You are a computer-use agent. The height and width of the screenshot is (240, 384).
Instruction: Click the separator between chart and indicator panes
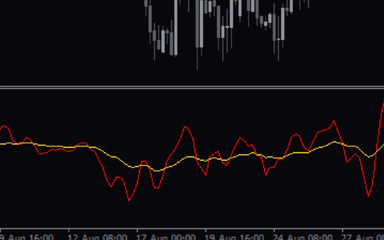point(192,87)
